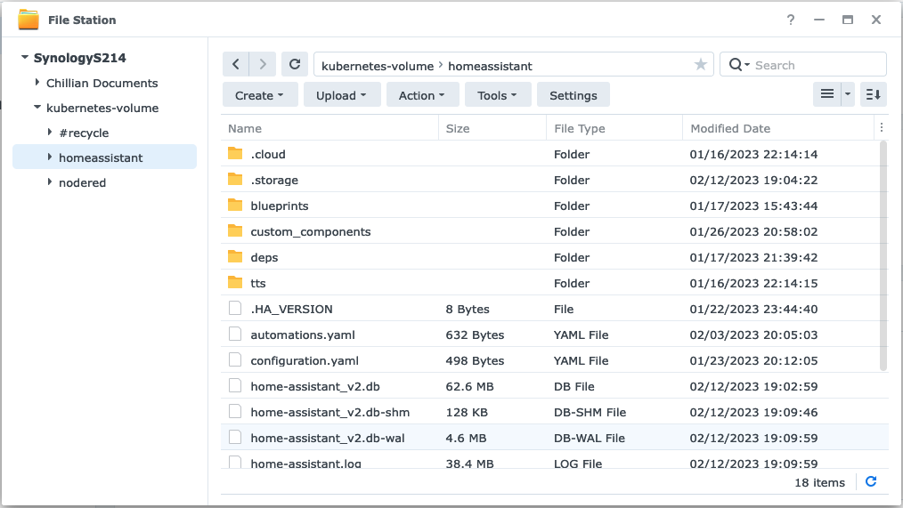
Task: Click kubernetes-volume in the path breadcrumb
Action: [378, 66]
